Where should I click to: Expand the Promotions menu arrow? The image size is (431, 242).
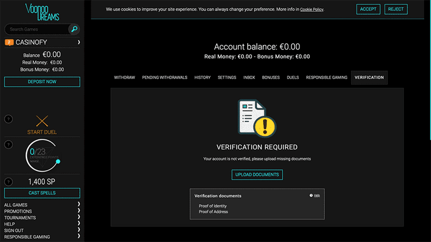(79, 210)
